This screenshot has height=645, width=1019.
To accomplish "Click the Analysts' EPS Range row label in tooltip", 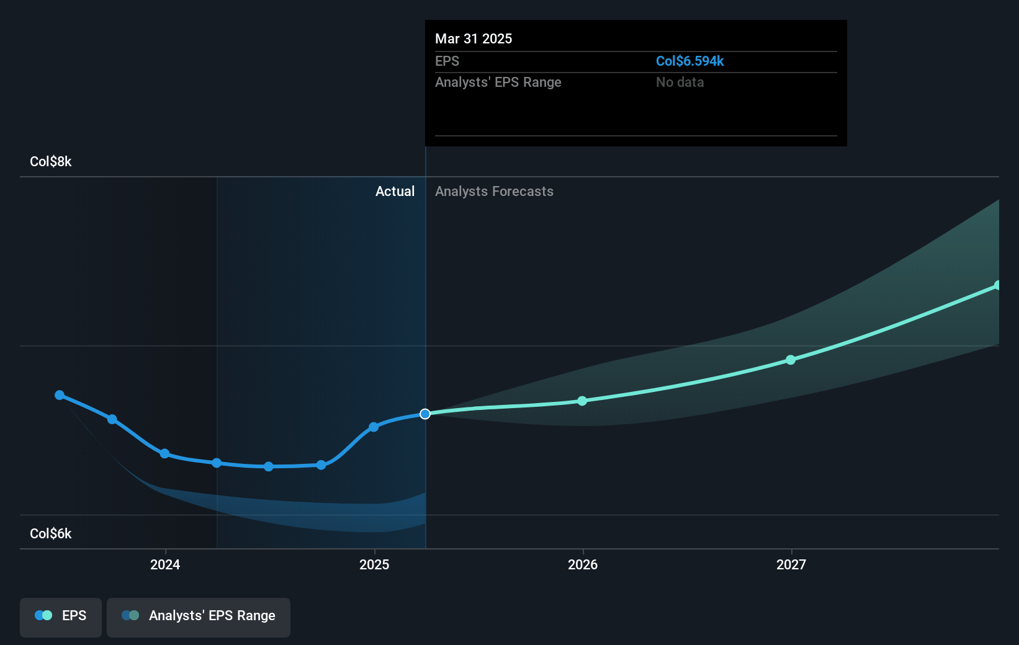I will pos(498,82).
